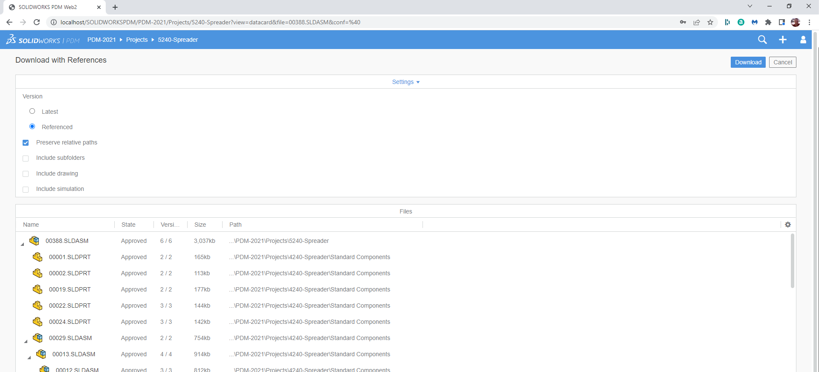Open the user account icon
819x372 pixels.
(803, 40)
